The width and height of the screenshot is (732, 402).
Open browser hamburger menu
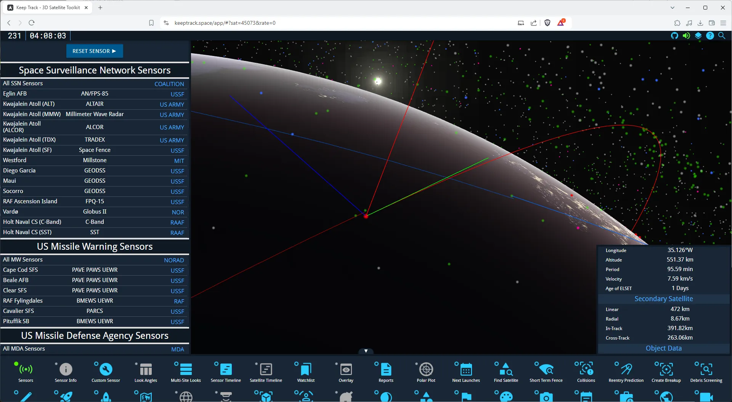coord(723,23)
